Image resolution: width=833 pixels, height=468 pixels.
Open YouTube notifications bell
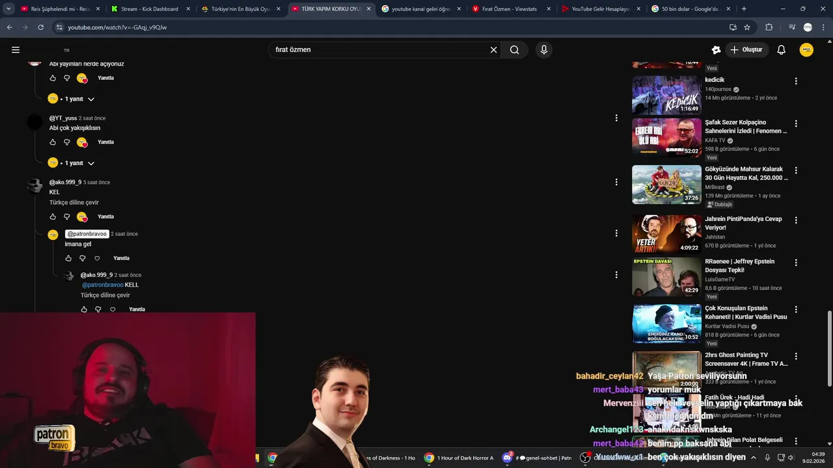782,50
